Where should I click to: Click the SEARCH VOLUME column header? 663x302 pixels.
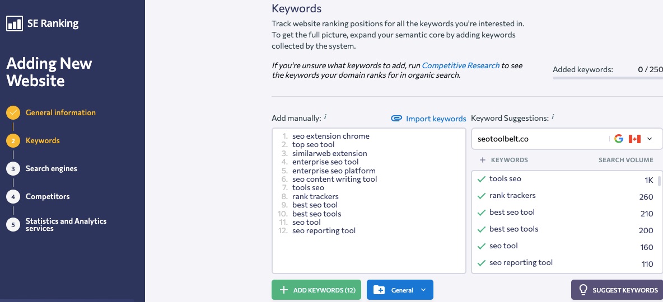pyautogui.click(x=625, y=160)
